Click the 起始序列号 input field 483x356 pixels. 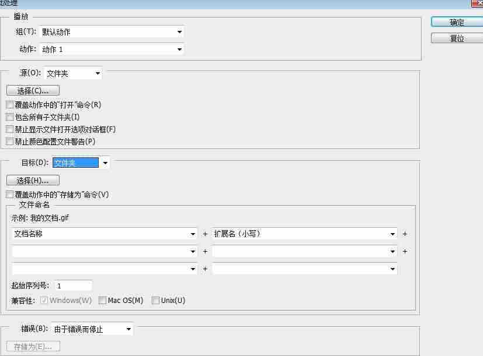point(74,286)
